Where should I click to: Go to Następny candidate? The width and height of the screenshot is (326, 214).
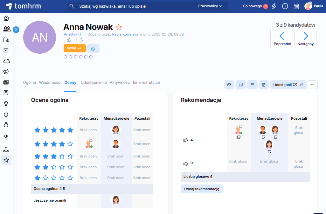coord(305,38)
